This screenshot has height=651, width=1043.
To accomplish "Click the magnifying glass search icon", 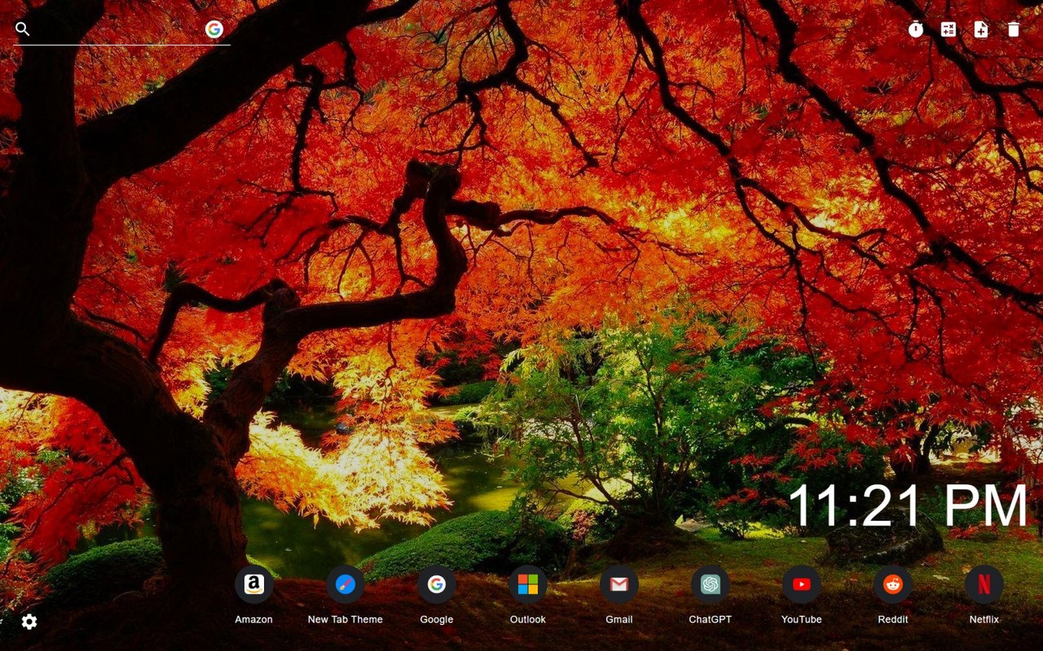I will (x=23, y=29).
